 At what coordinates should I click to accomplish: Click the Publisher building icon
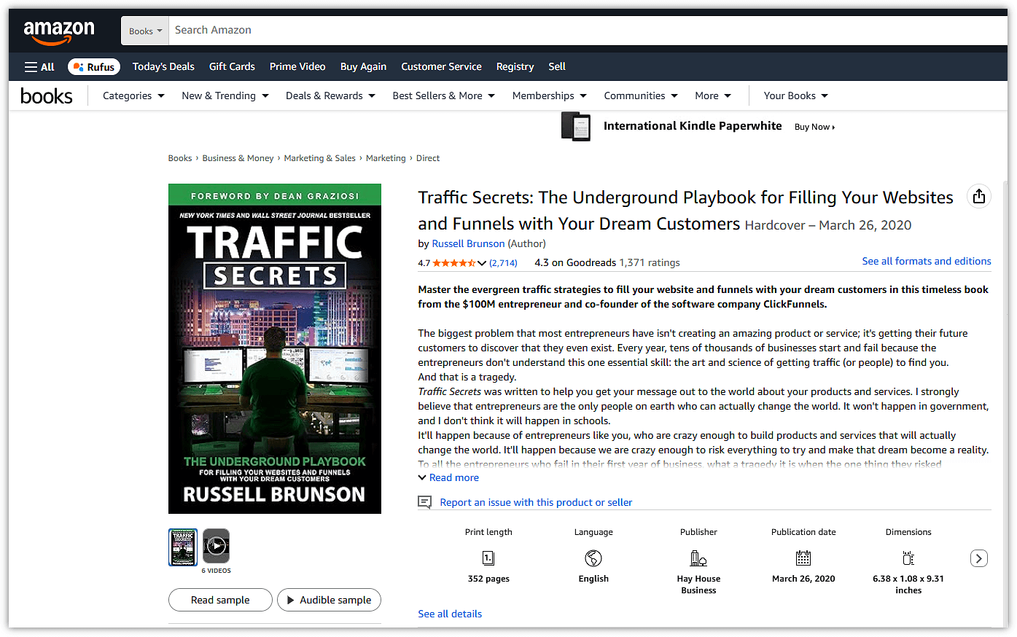click(x=698, y=558)
